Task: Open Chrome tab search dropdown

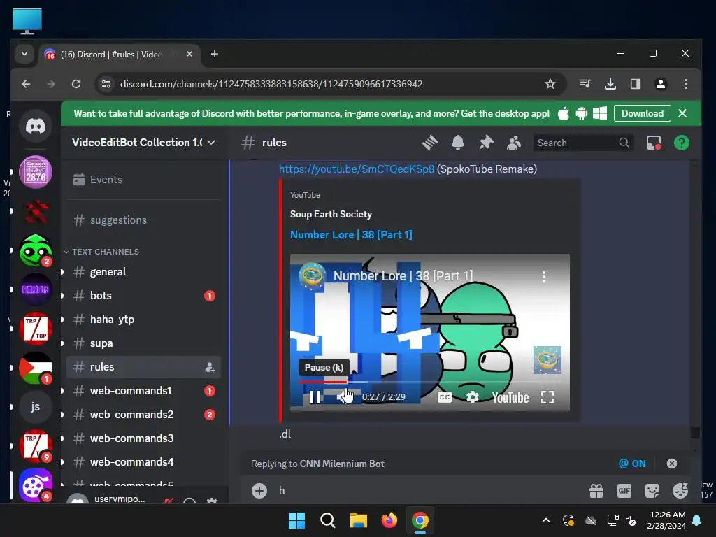Action: (24, 54)
